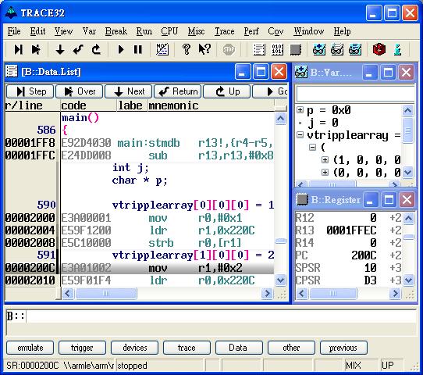423x375 pixels.
Task: Click the Data.List window title icon
Action: click(12, 72)
